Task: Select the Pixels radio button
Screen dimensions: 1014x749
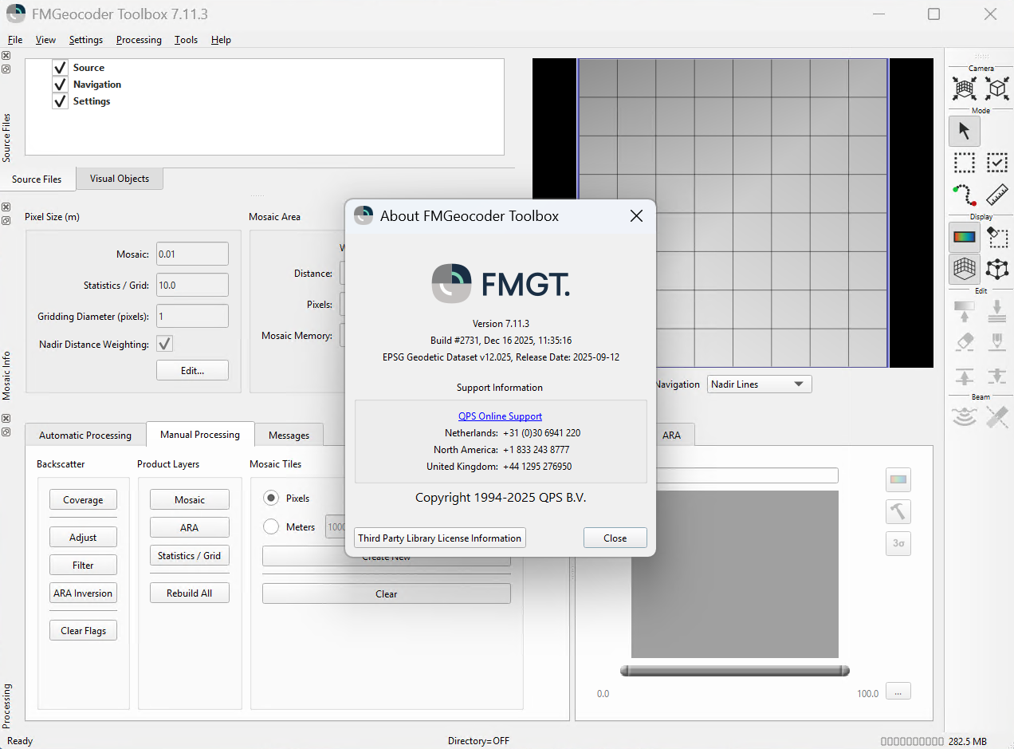Action: (x=271, y=498)
